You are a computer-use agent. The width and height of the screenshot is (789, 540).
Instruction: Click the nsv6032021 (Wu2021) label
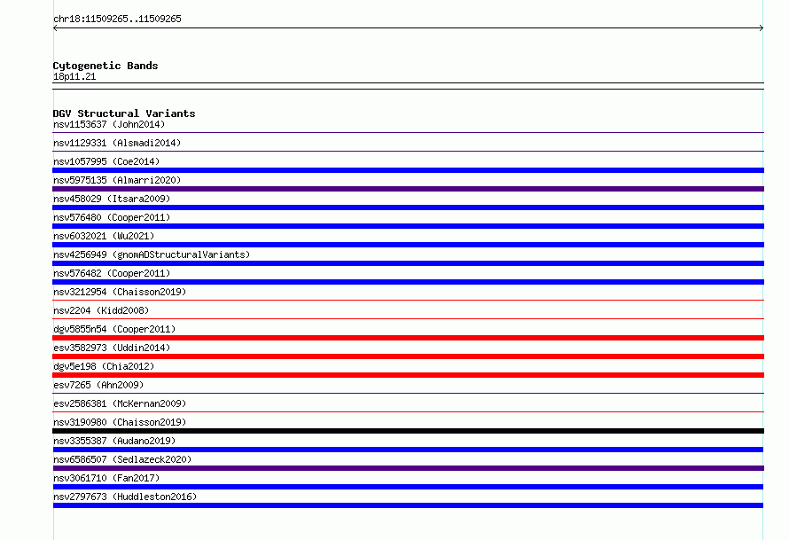[x=104, y=236]
